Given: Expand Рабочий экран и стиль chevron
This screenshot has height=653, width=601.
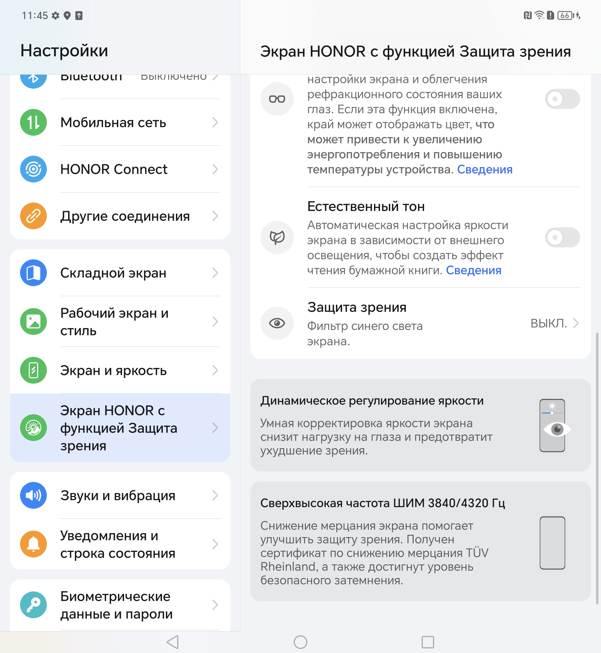Looking at the screenshot, I should point(215,321).
